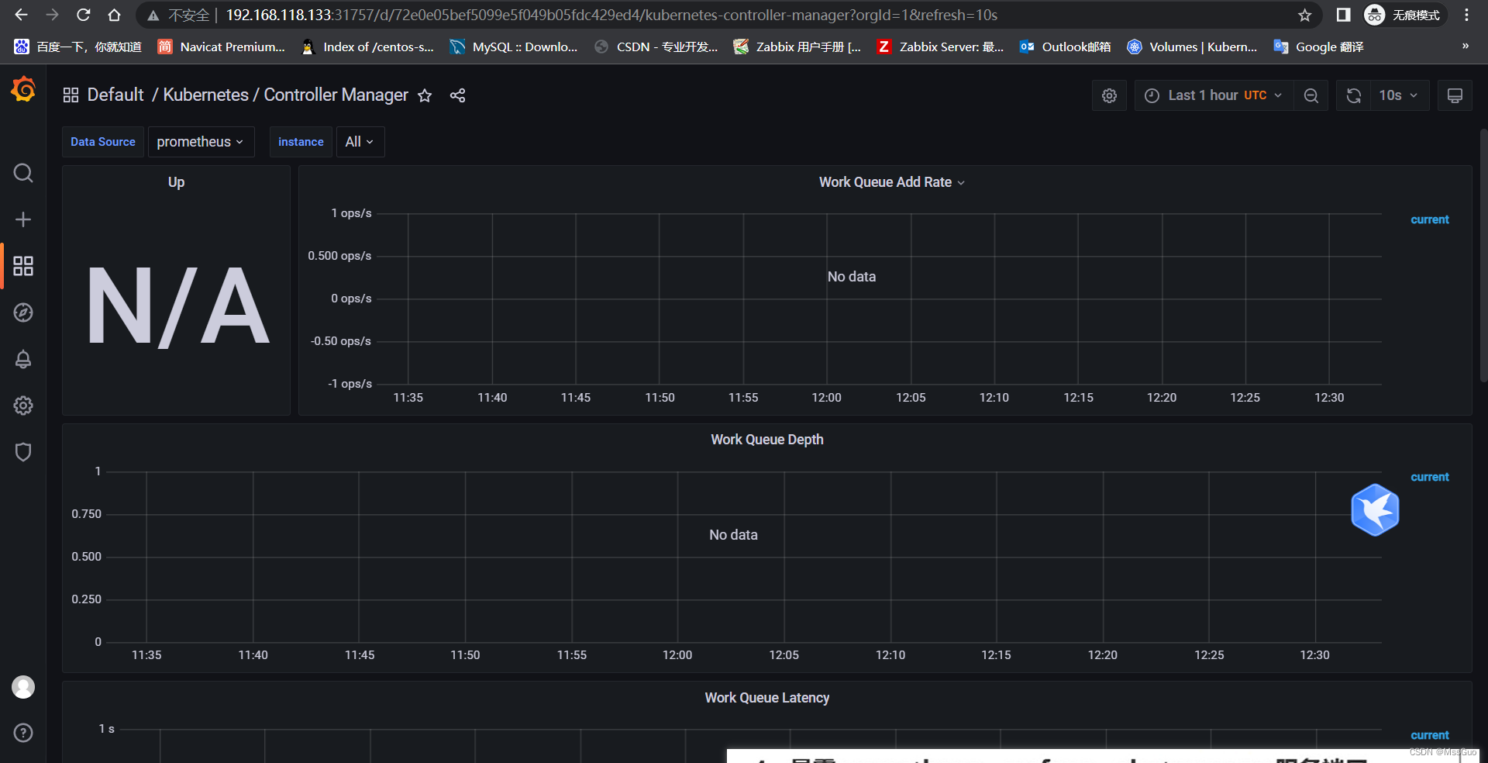
Task: Toggle the browser side panel icon
Action: click(x=1343, y=15)
